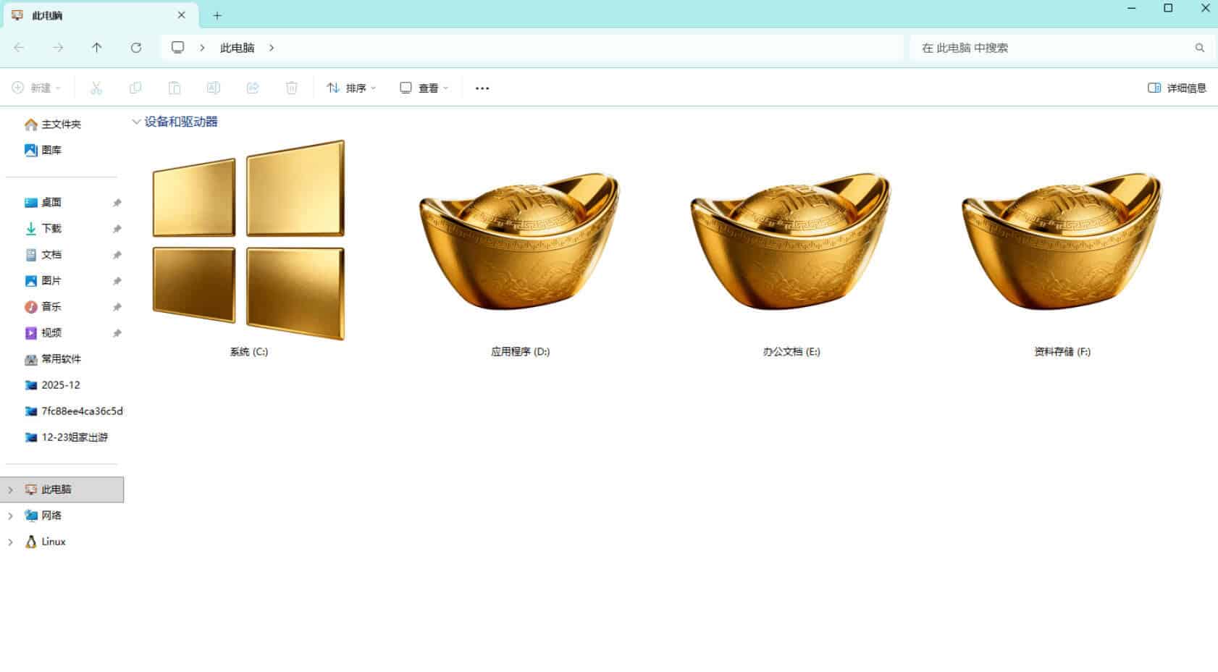Expand the Linux node in the sidebar
Image resolution: width=1218 pixels, height=672 pixels.
coord(10,542)
